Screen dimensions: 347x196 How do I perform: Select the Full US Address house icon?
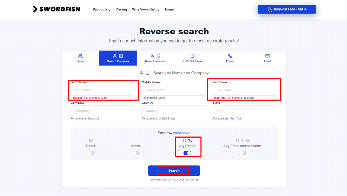tap(192, 56)
